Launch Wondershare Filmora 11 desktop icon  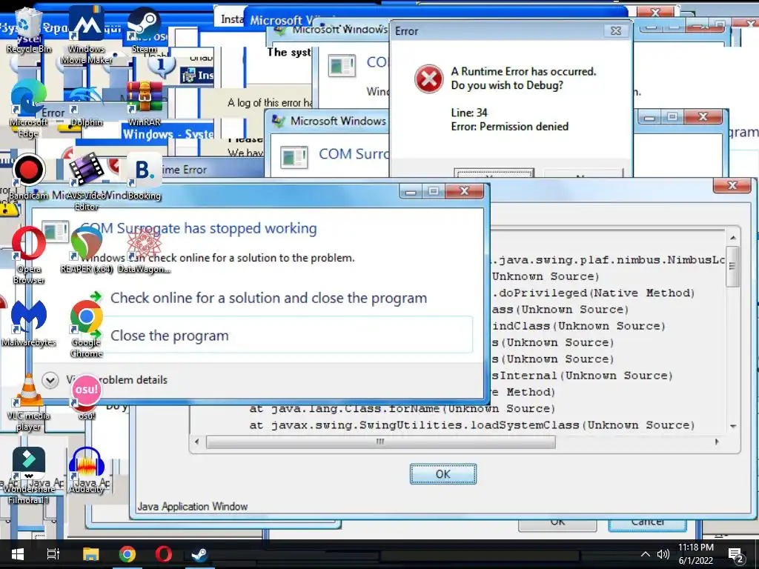click(x=29, y=475)
